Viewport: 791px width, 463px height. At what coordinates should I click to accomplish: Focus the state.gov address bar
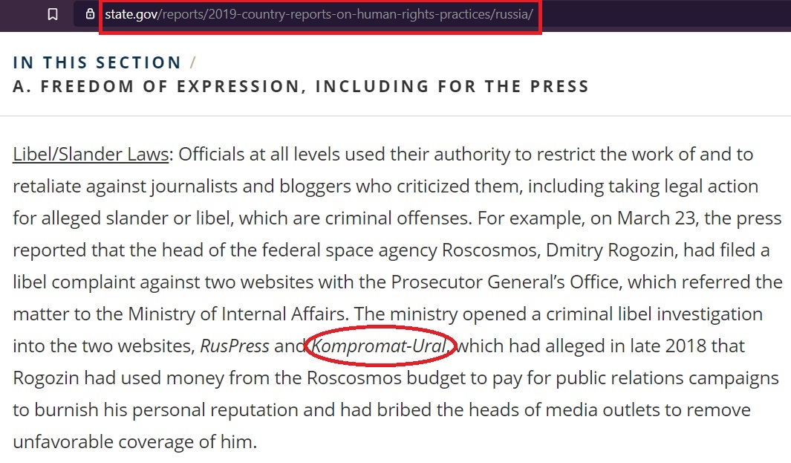pos(319,14)
